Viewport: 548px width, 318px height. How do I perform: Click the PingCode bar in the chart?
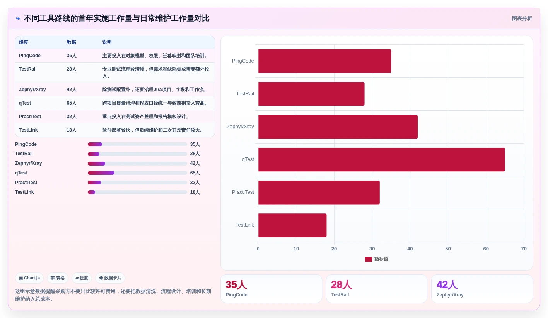pos(325,61)
